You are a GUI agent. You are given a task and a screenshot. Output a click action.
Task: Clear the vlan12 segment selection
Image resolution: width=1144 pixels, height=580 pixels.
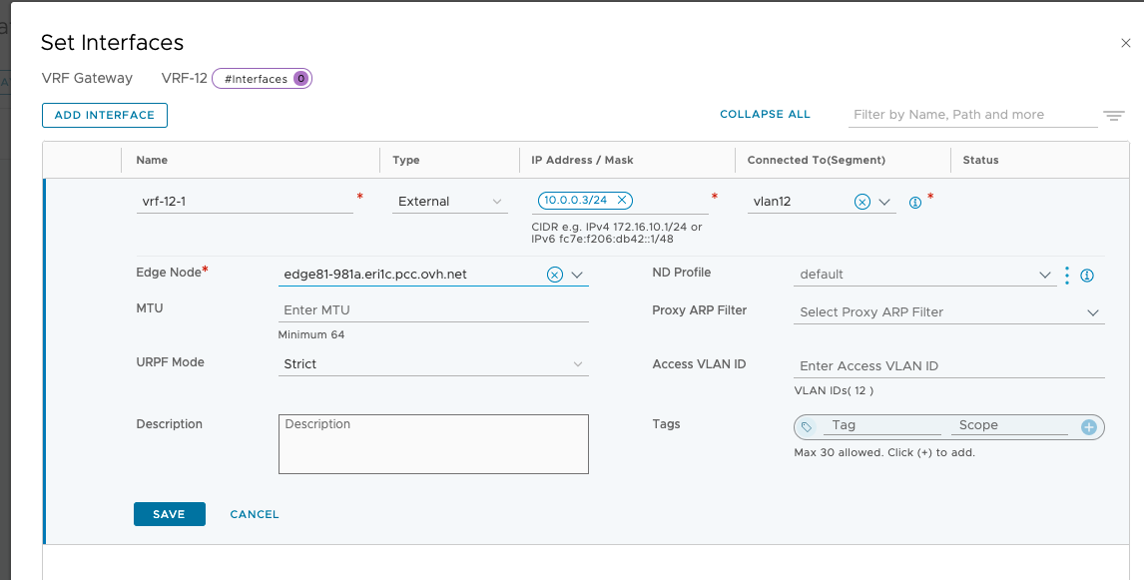pyautogui.click(x=862, y=202)
